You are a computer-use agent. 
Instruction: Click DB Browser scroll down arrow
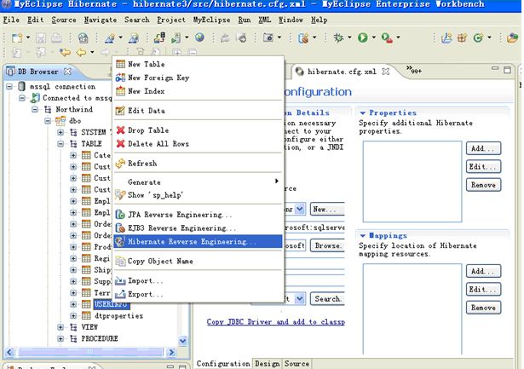tap(182, 341)
